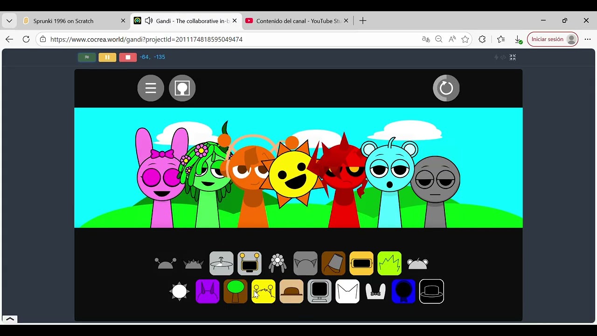Open the downloads panel
The image size is (597, 336).
518,39
